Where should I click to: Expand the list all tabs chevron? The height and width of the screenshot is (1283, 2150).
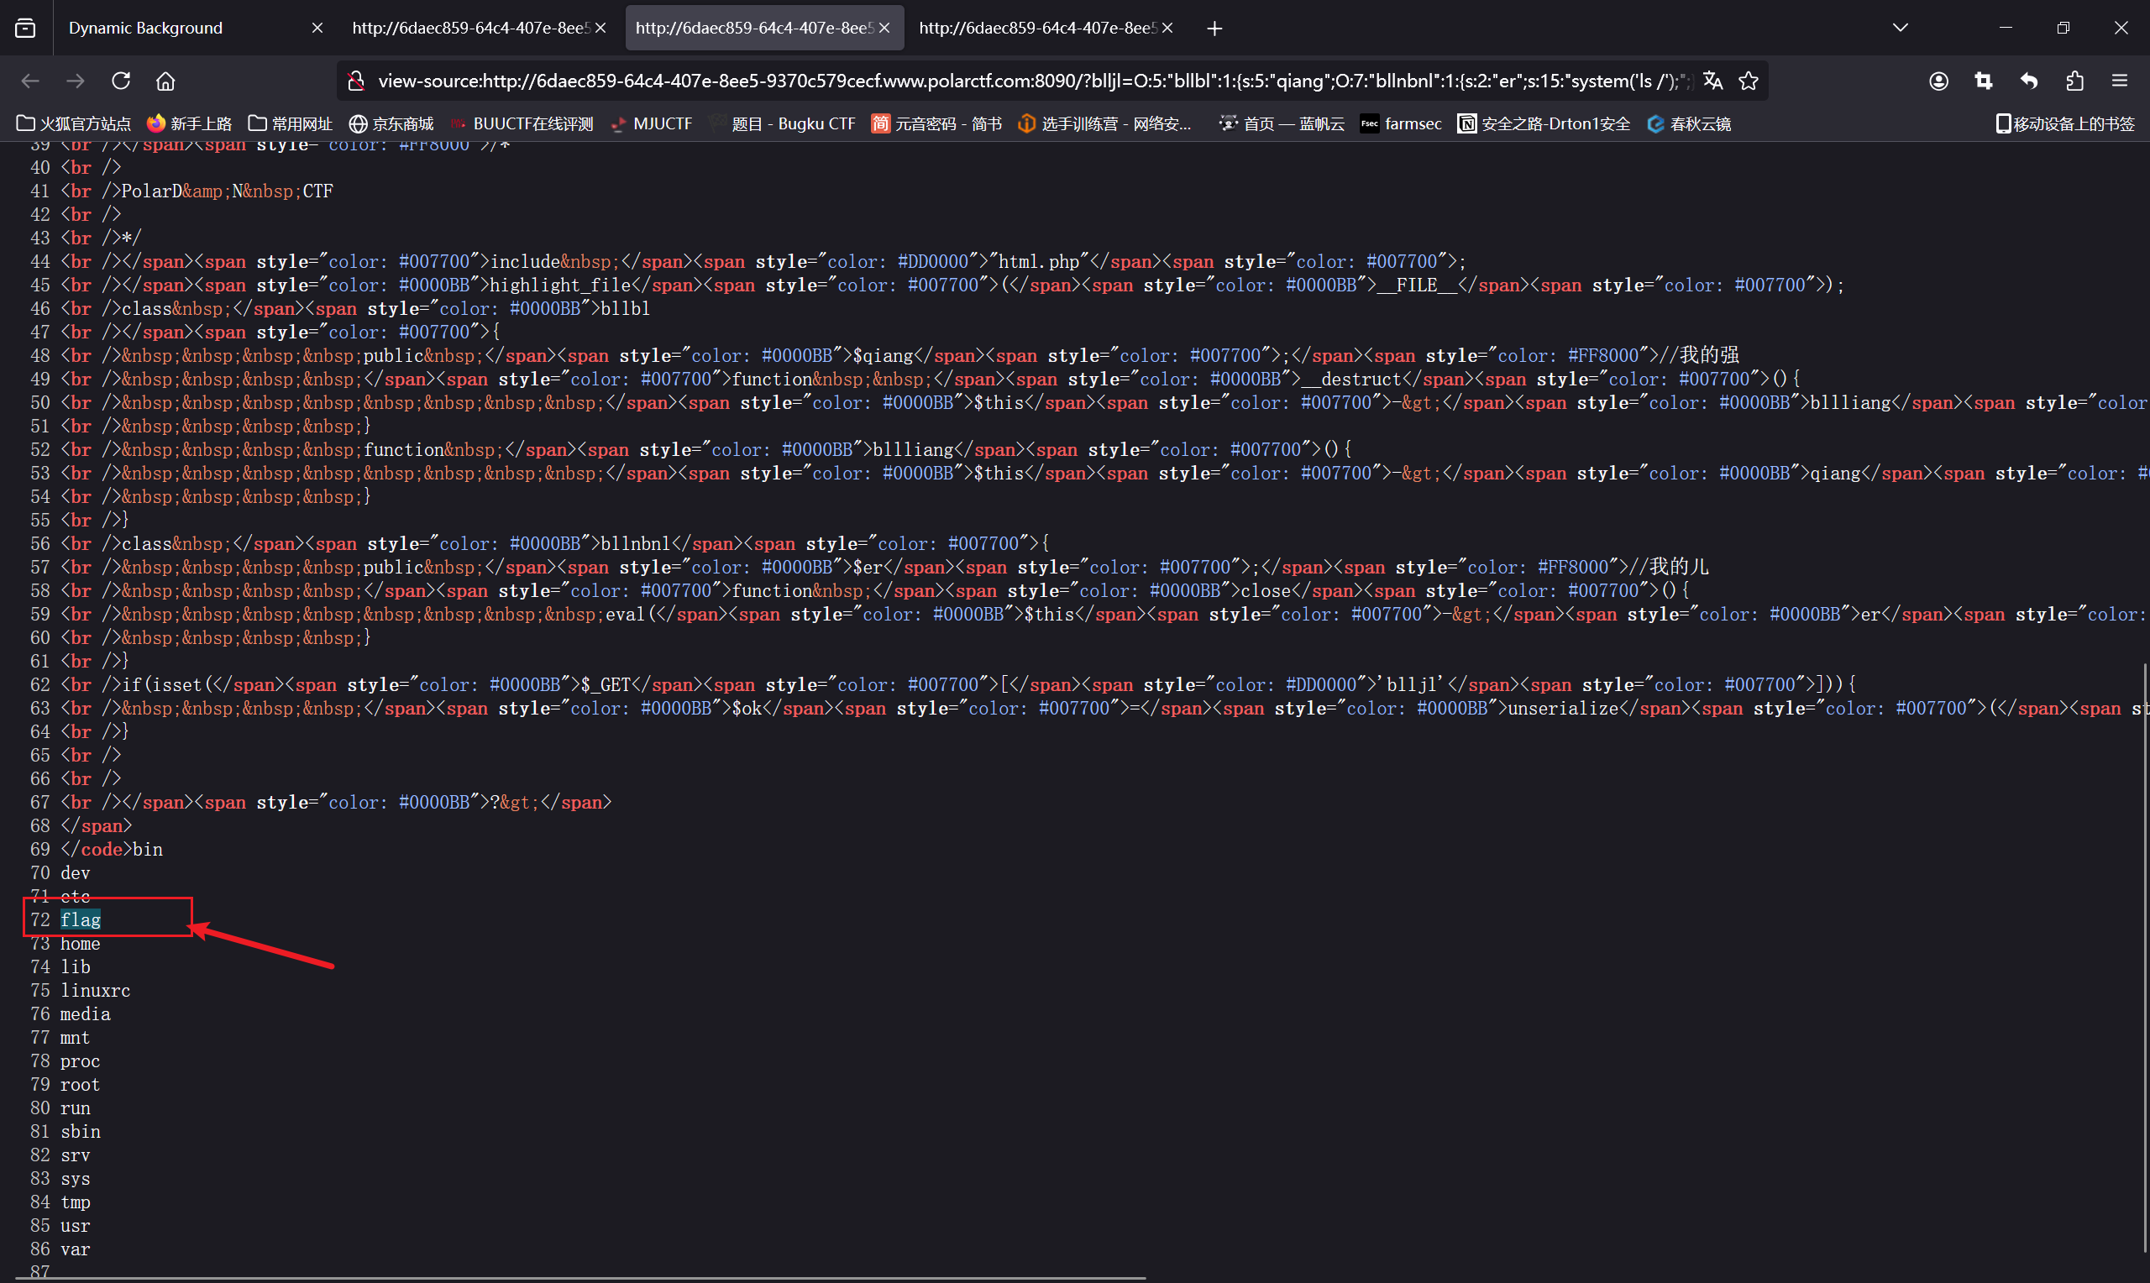1901,28
